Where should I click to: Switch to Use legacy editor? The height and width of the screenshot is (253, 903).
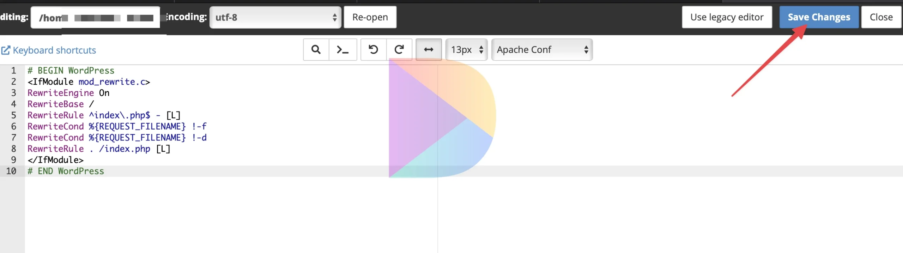click(x=727, y=17)
